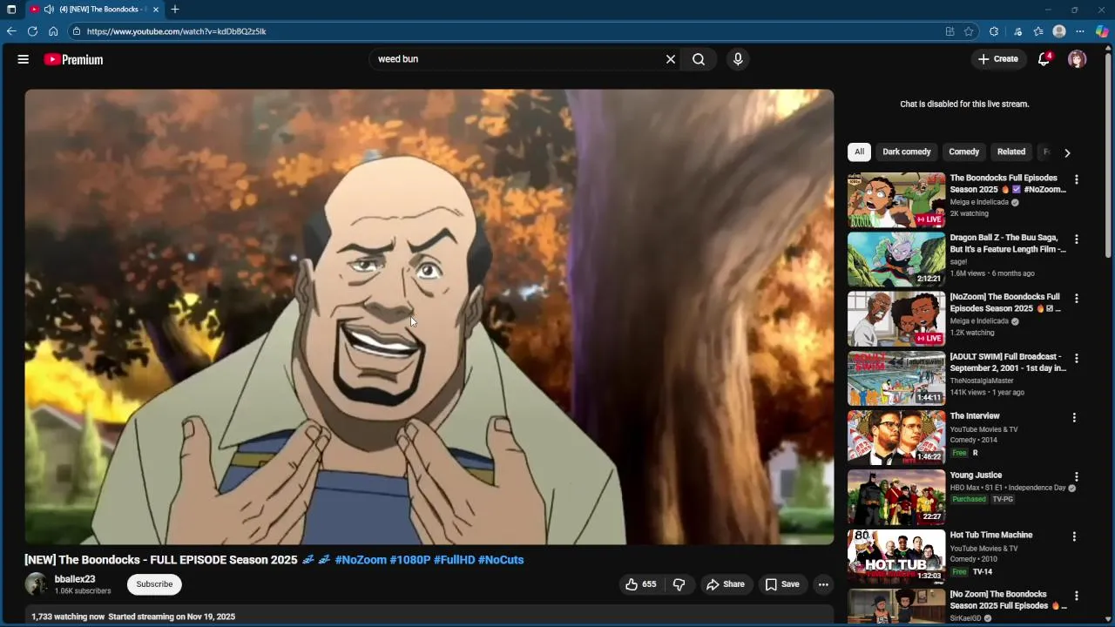1115x627 pixels.
Task: Open the Create button
Action: click(x=998, y=59)
